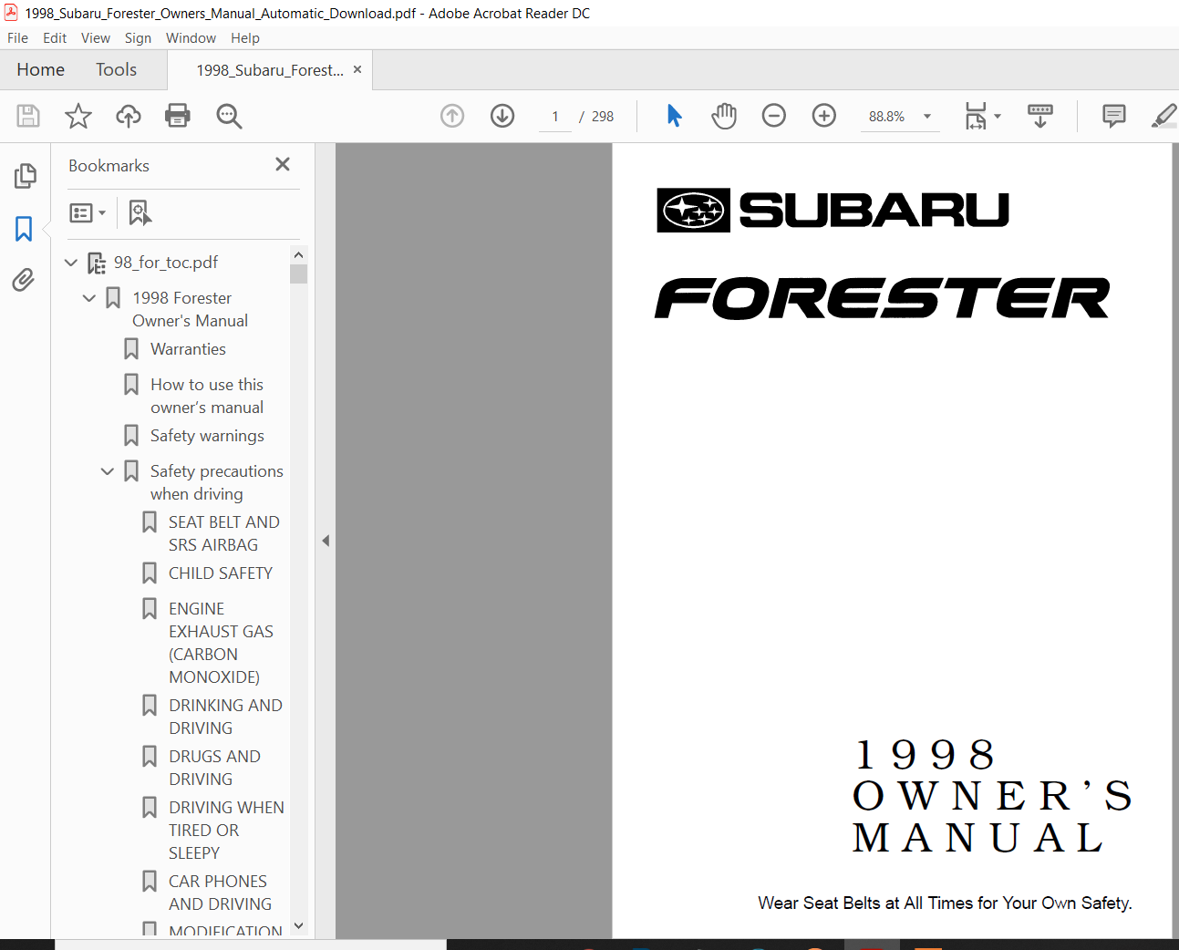Open the File menu
This screenshot has width=1179, height=950.
(17, 38)
